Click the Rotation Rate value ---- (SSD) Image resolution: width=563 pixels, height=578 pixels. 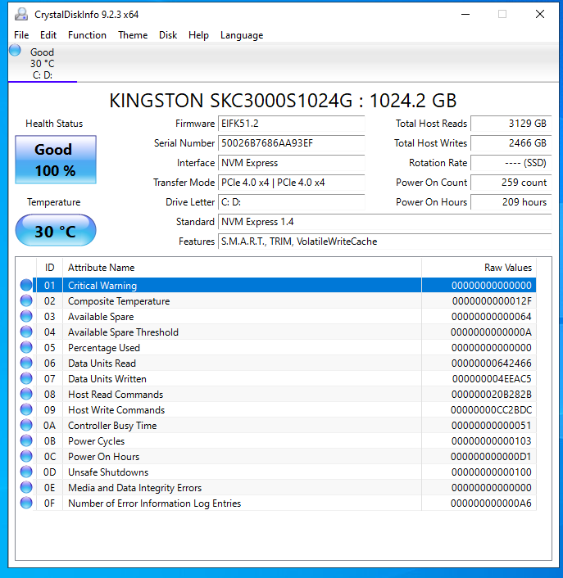(511, 163)
